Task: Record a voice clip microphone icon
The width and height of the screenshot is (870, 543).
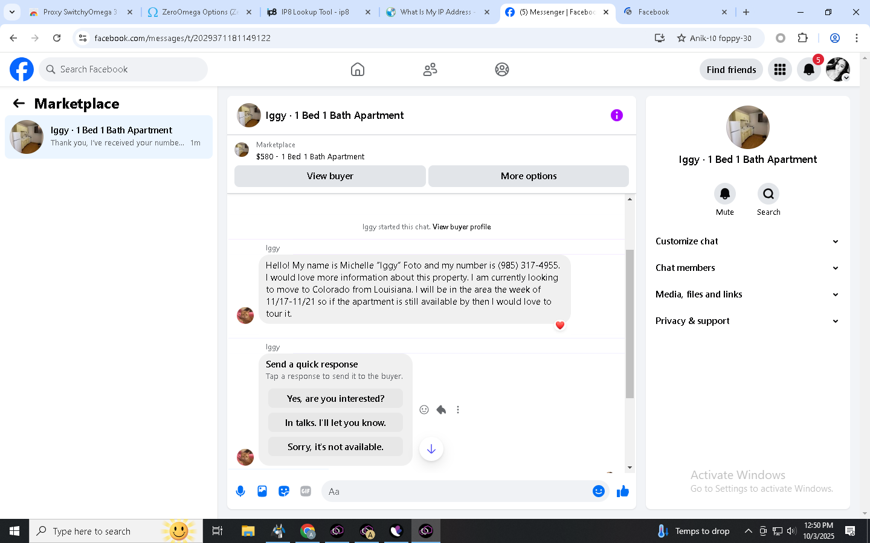Action: [x=240, y=491]
